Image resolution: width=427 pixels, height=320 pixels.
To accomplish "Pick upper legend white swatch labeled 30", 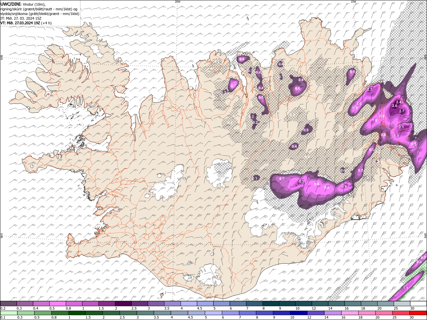I will pos(418,304).
